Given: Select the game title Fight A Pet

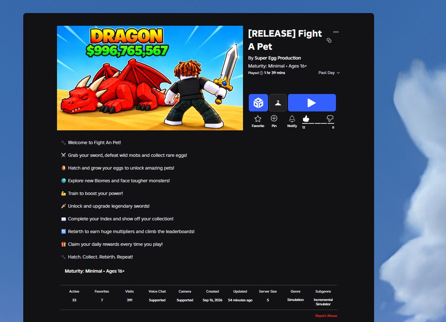Looking at the screenshot, I should coord(285,40).
